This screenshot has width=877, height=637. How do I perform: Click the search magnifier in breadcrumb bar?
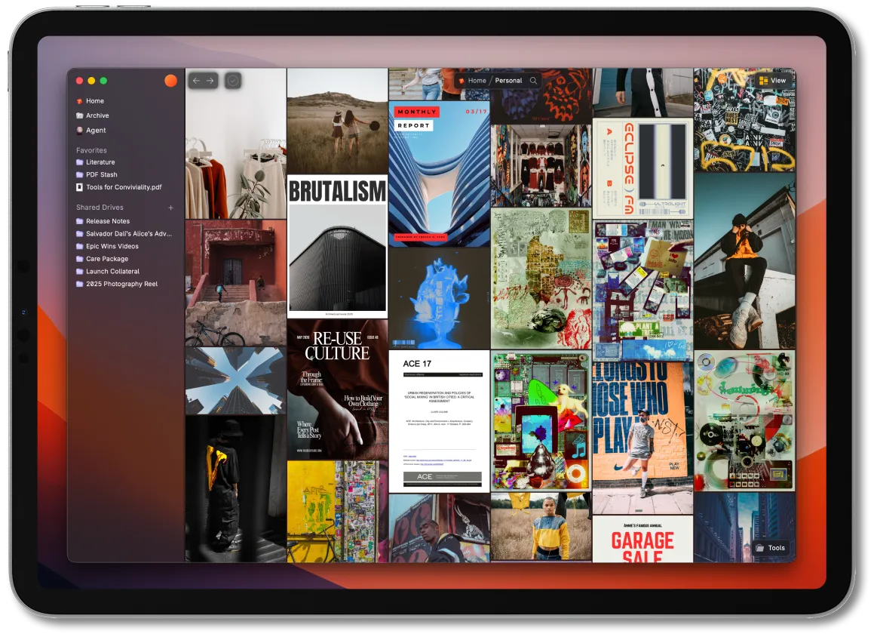point(534,81)
